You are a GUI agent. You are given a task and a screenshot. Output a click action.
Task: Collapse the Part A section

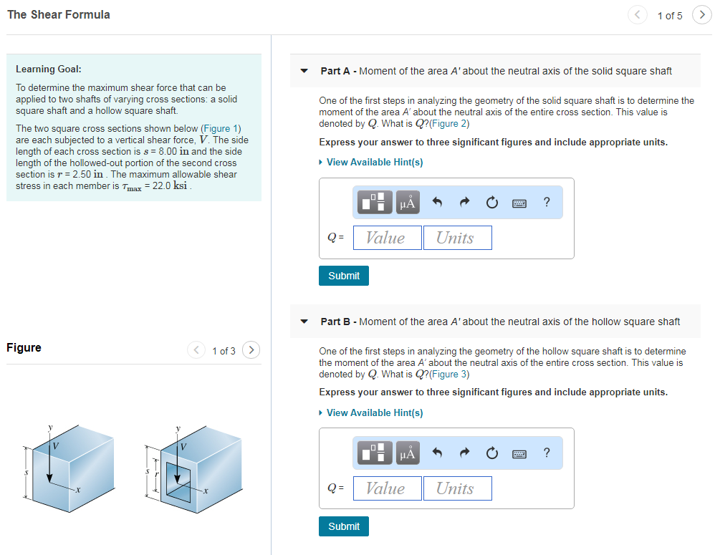304,71
